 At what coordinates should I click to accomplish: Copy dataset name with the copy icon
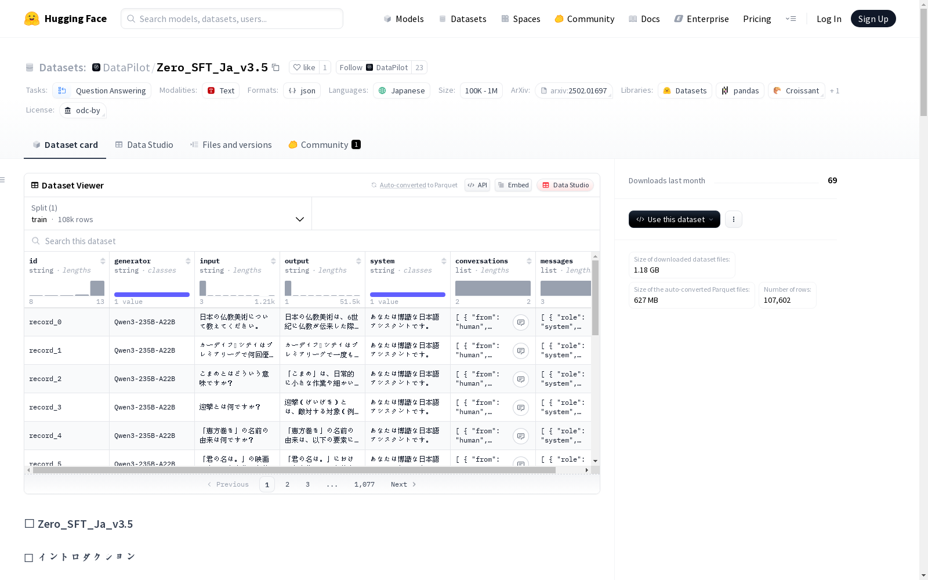276,68
